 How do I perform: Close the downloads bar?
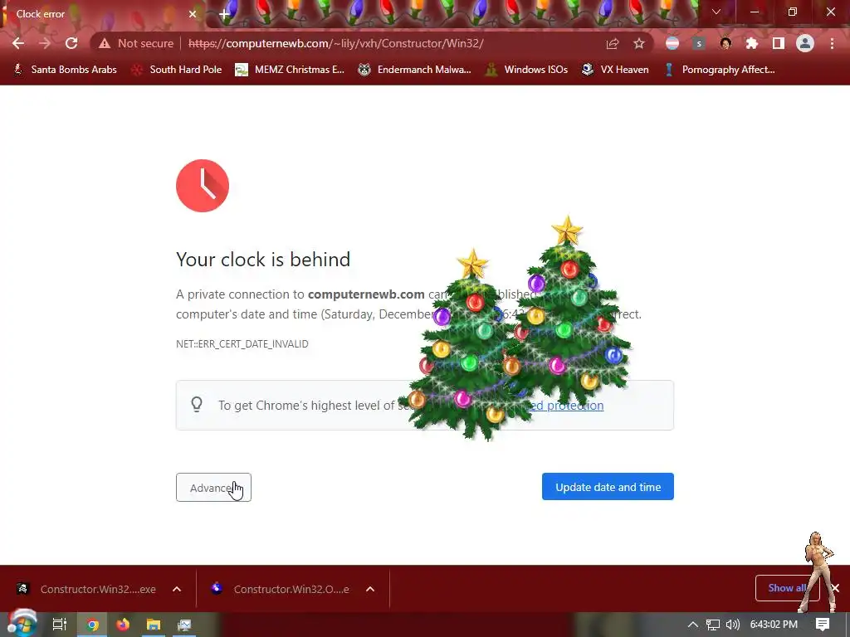(x=835, y=588)
